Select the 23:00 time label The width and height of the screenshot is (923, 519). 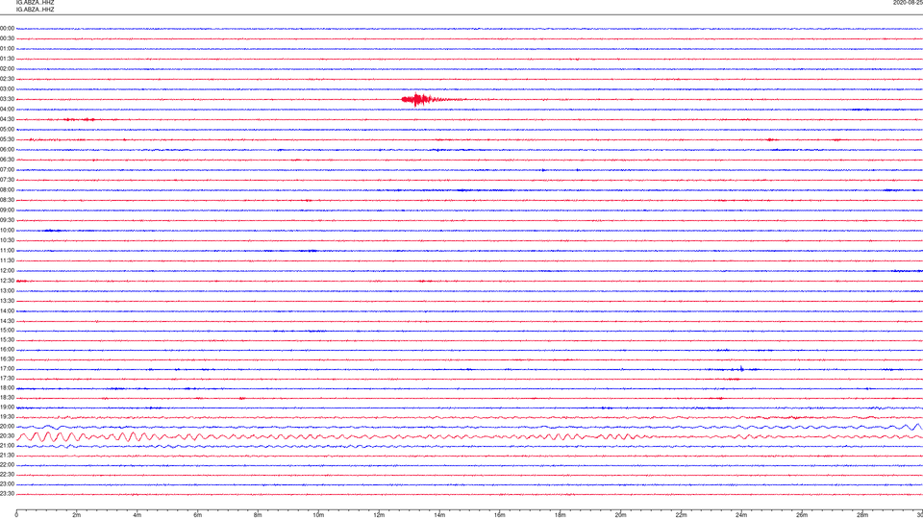pyautogui.click(x=7, y=484)
